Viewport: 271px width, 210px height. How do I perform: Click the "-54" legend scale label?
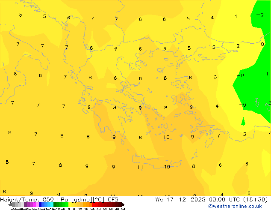click(14, 209)
